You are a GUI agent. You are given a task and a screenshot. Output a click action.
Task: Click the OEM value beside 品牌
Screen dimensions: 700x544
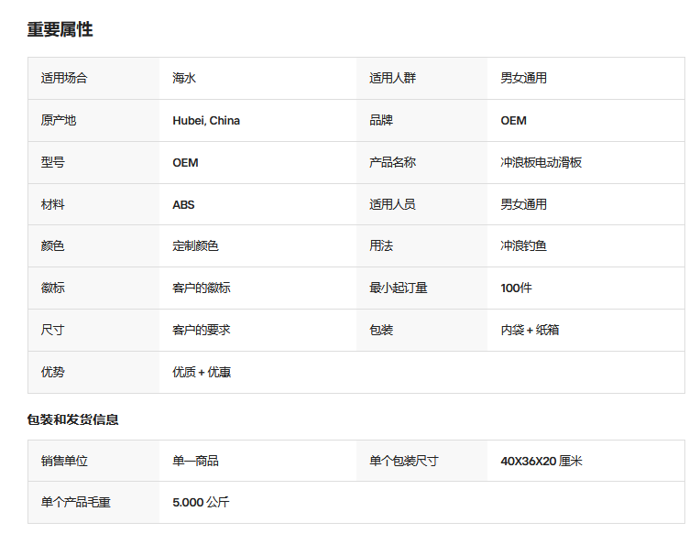click(x=513, y=121)
